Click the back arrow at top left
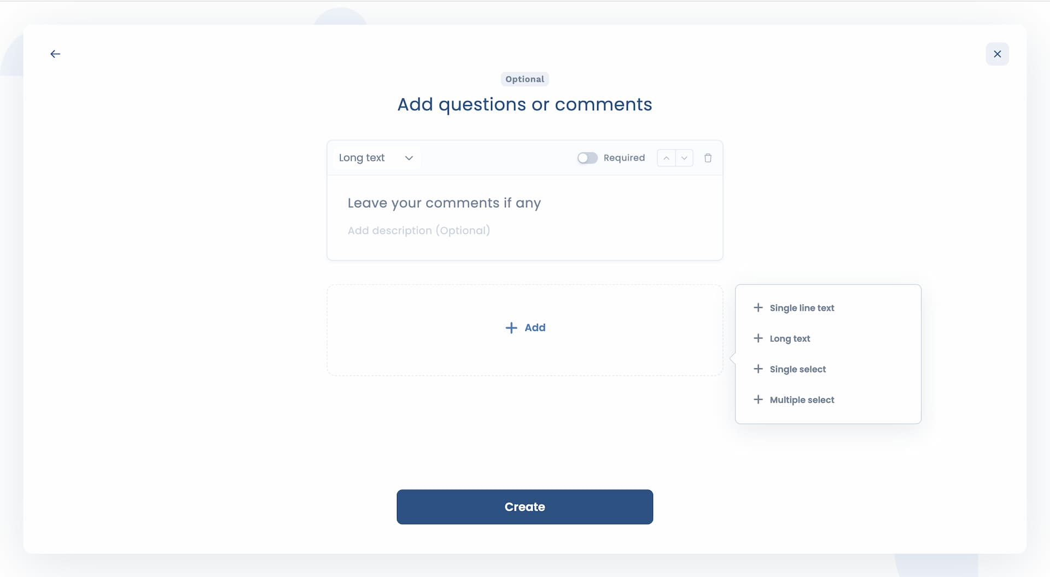 pyautogui.click(x=55, y=54)
